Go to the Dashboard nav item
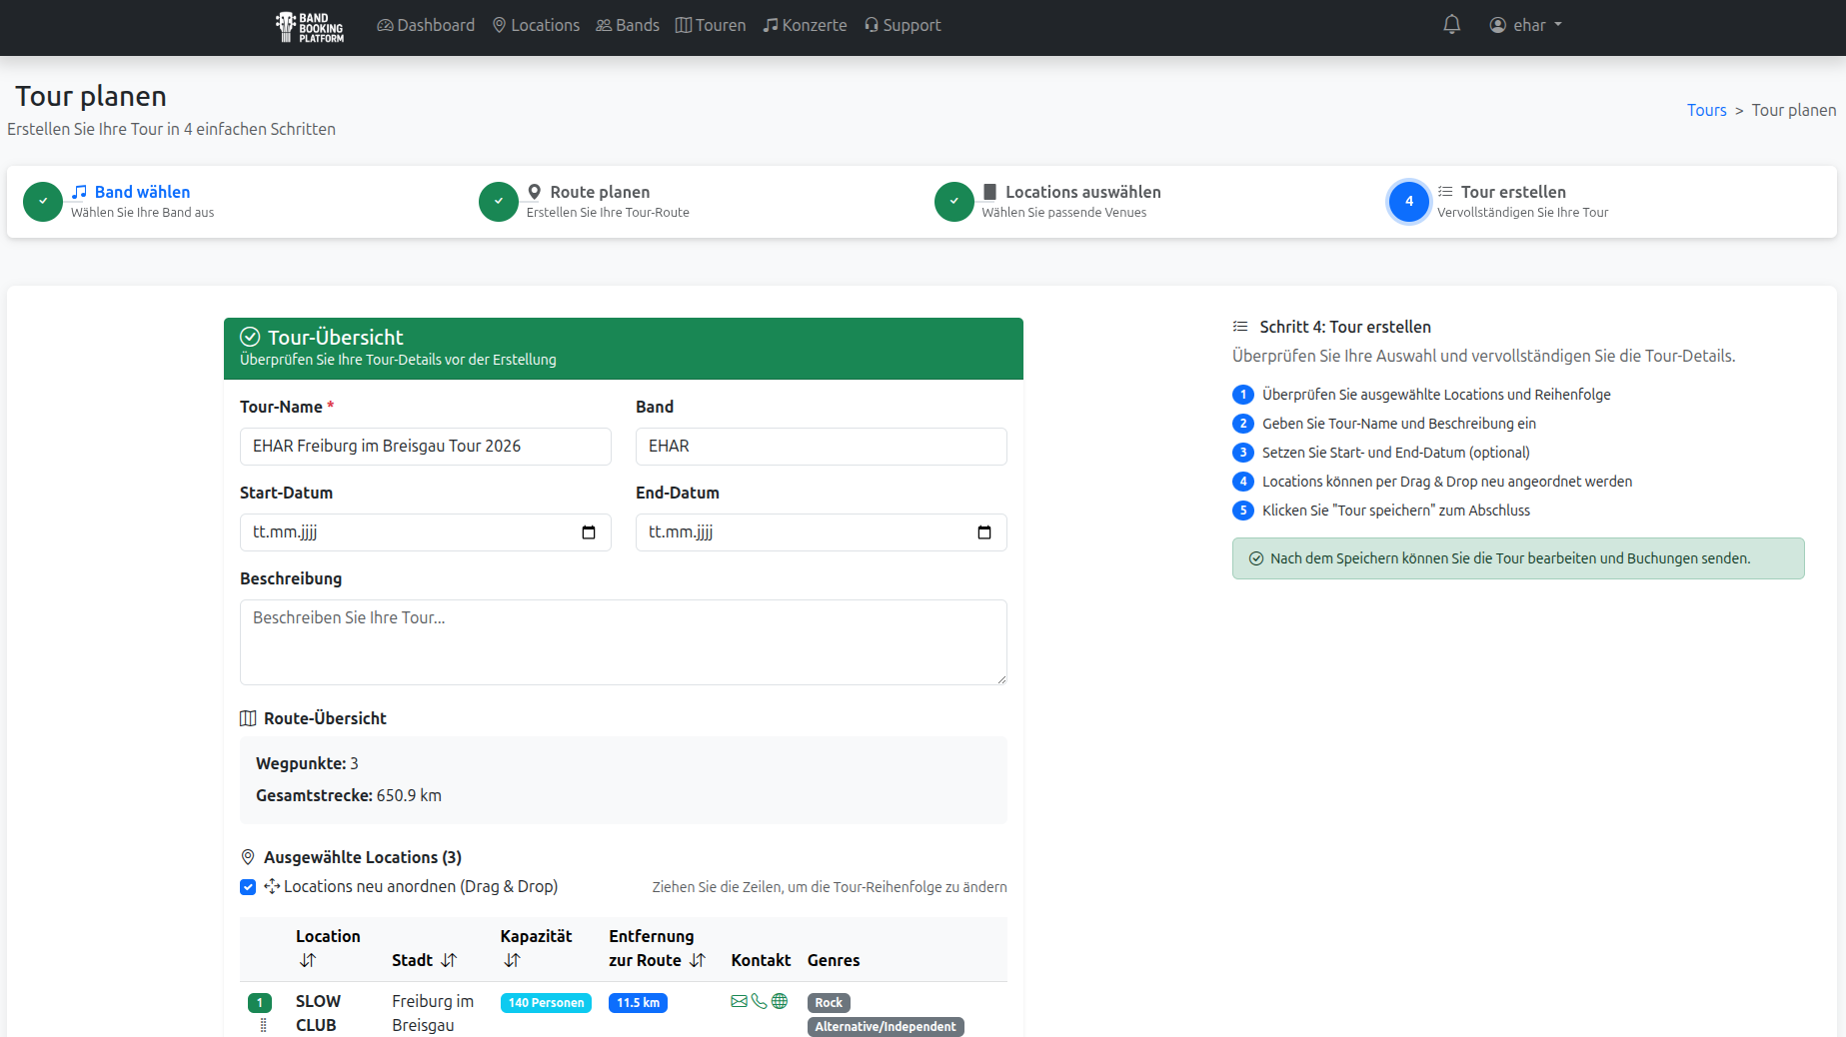The width and height of the screenshot is (1846, 1037). tap(426, 25)
